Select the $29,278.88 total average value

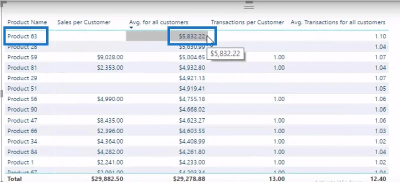[189, 179]
